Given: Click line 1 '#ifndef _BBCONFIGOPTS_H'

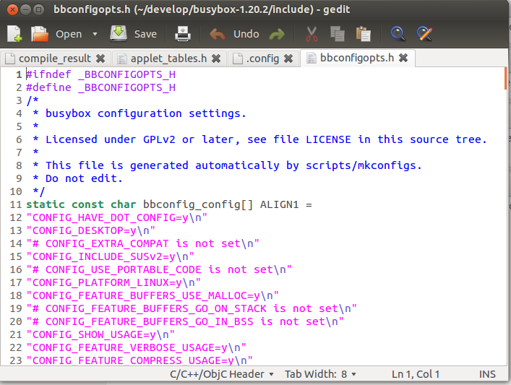Looking at the screenshot, I should 100,74.
